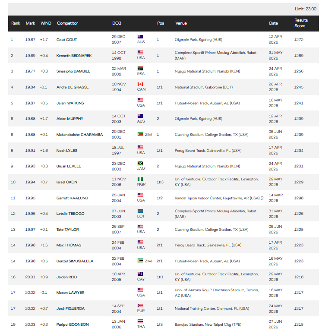
Task: Click Banqiao Stadium, New Taipei City venue
Action: [208, 325]
